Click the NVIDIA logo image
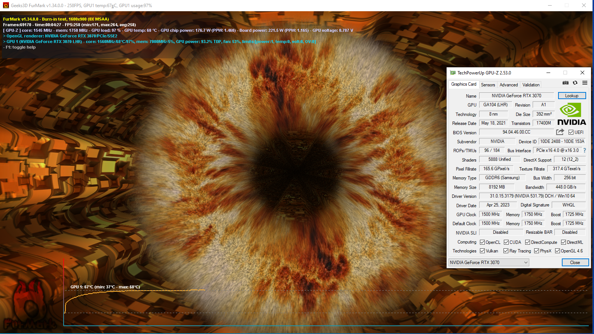 [572, 114]
